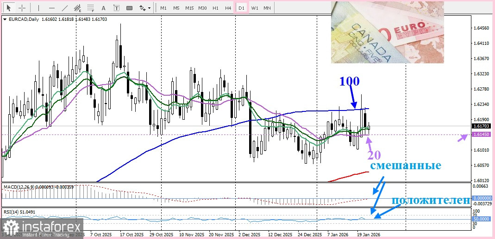Screen dimensions: 495x239
Task: Click the EURCAD,Daily chart title
Action: coord(23,19)
